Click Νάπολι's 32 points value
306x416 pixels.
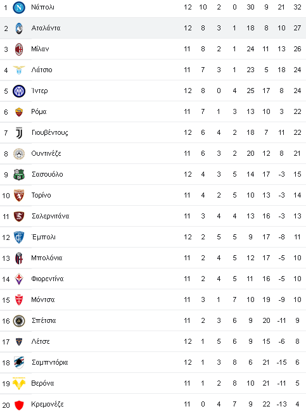pos(297,7)
